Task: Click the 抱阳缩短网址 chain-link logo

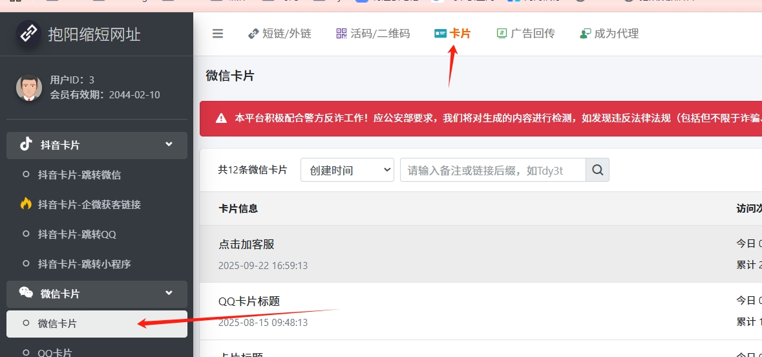Action: 28,34
